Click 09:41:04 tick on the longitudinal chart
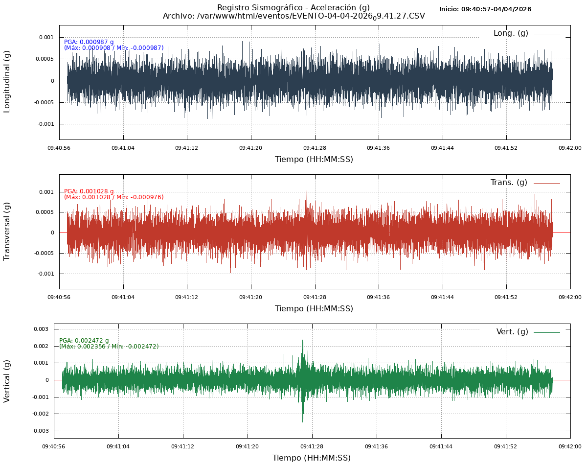This screenshot has width=587, height=465. point(123,147)
